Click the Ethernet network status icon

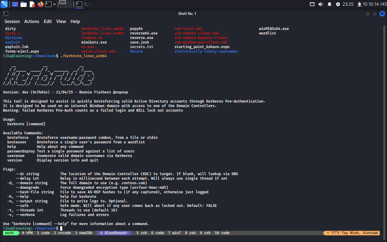click(x=312, y=4)
